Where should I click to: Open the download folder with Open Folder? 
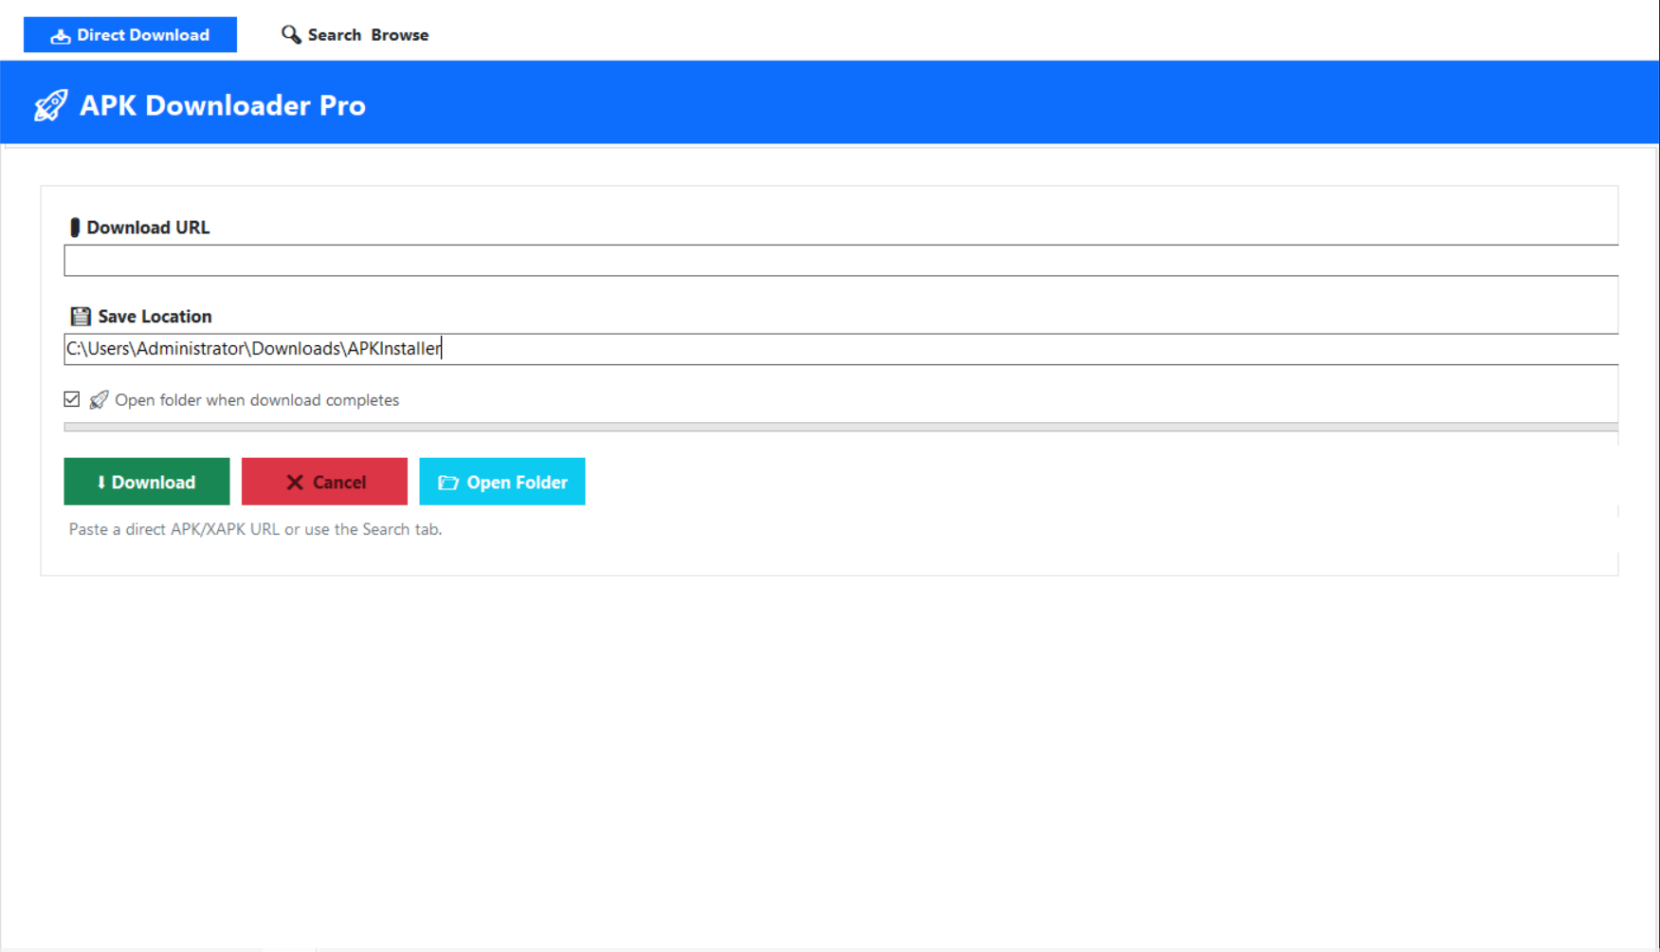tap(502, 481)
